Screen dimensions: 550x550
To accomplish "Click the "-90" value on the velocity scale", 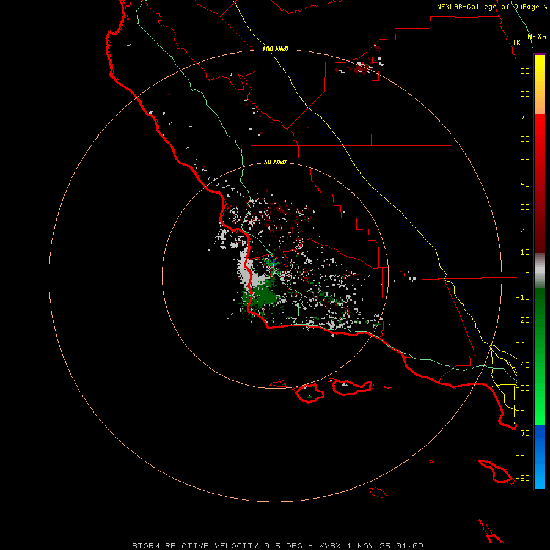I will pyautogui.click(x=522, y=479).
